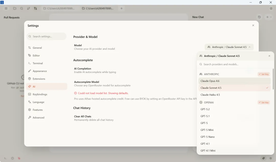Select GPT-4.1 Mini model

point(234,151)
